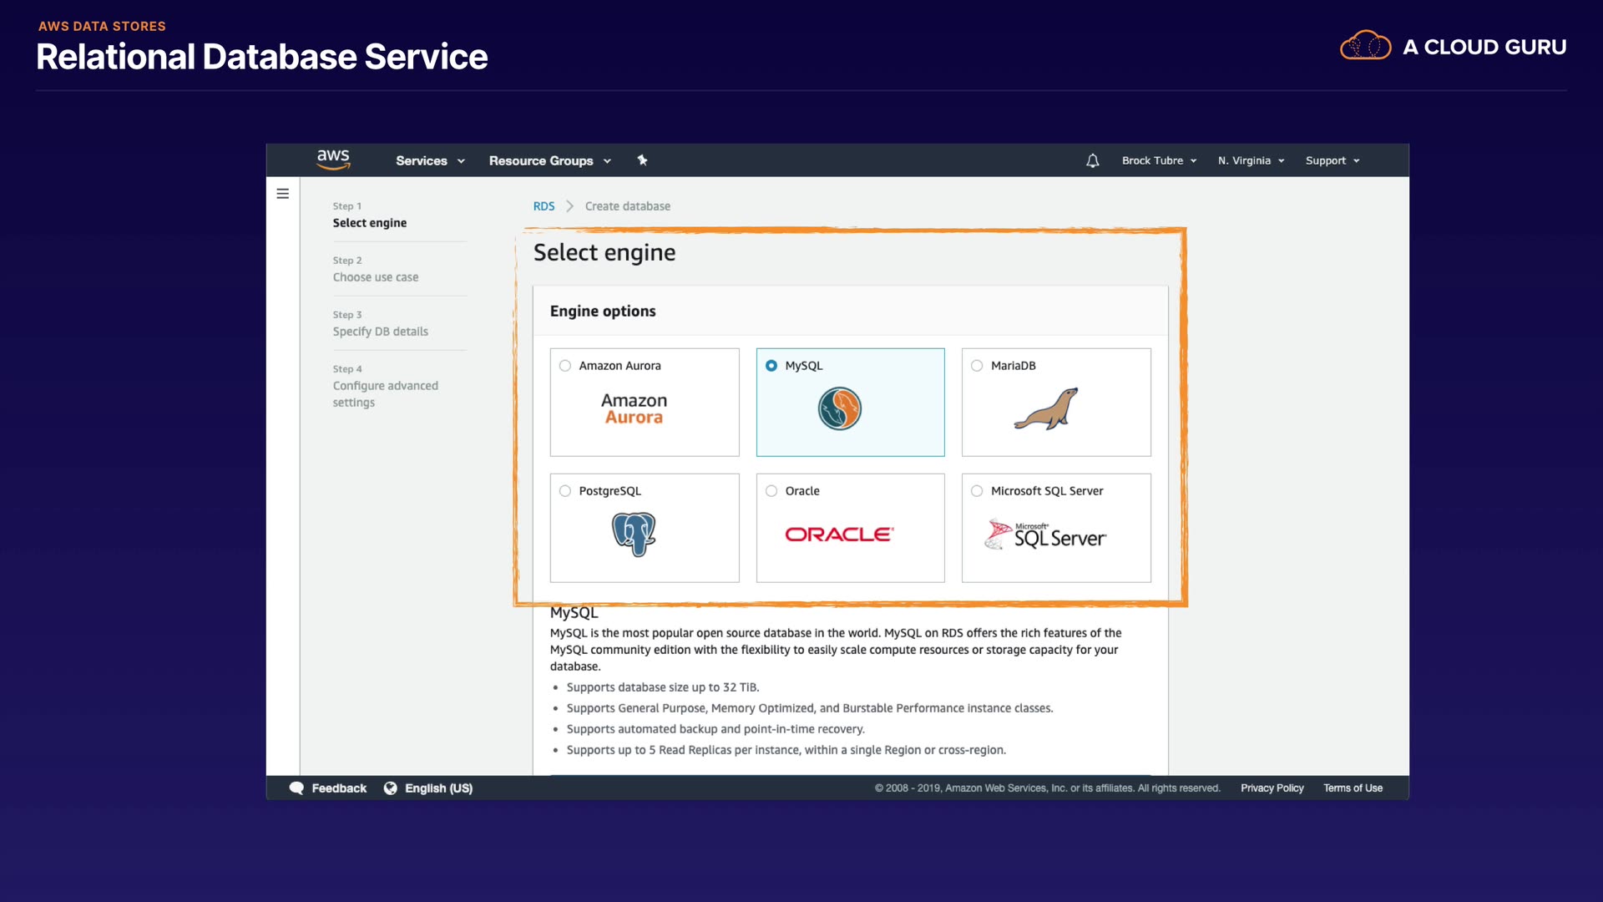
Task: Choose the PostgreSQL radio option
Action: coord(565,491)
